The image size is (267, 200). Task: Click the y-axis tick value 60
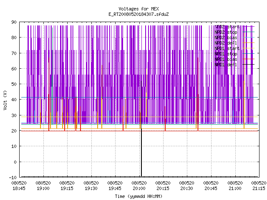pos(14,69)
